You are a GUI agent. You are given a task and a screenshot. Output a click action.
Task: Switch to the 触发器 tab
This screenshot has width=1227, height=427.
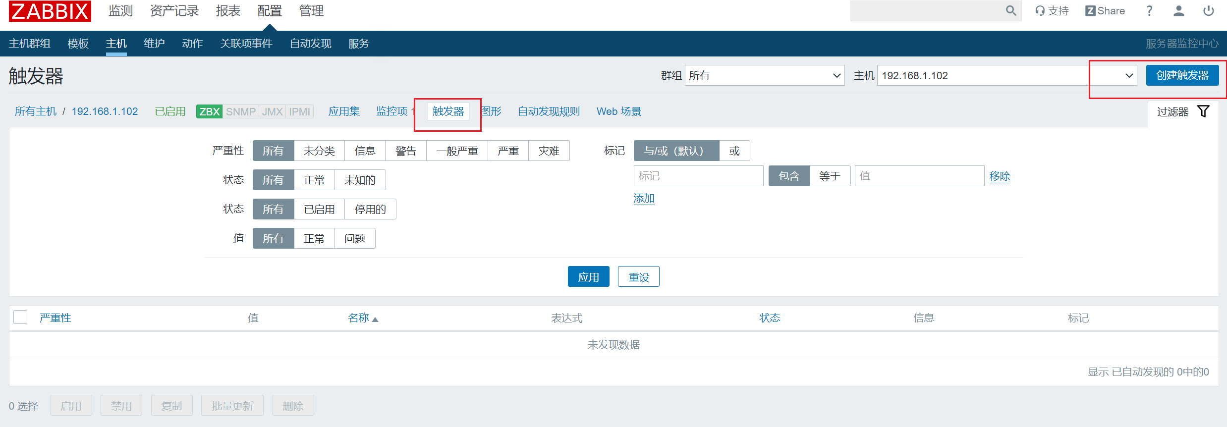click(x=448, y=111)
